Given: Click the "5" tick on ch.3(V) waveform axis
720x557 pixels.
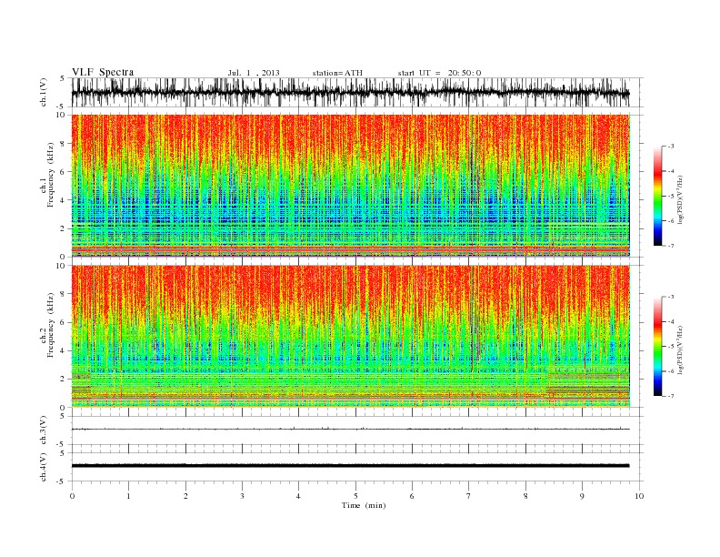Looking at the screenshot, I should [62, 416].
